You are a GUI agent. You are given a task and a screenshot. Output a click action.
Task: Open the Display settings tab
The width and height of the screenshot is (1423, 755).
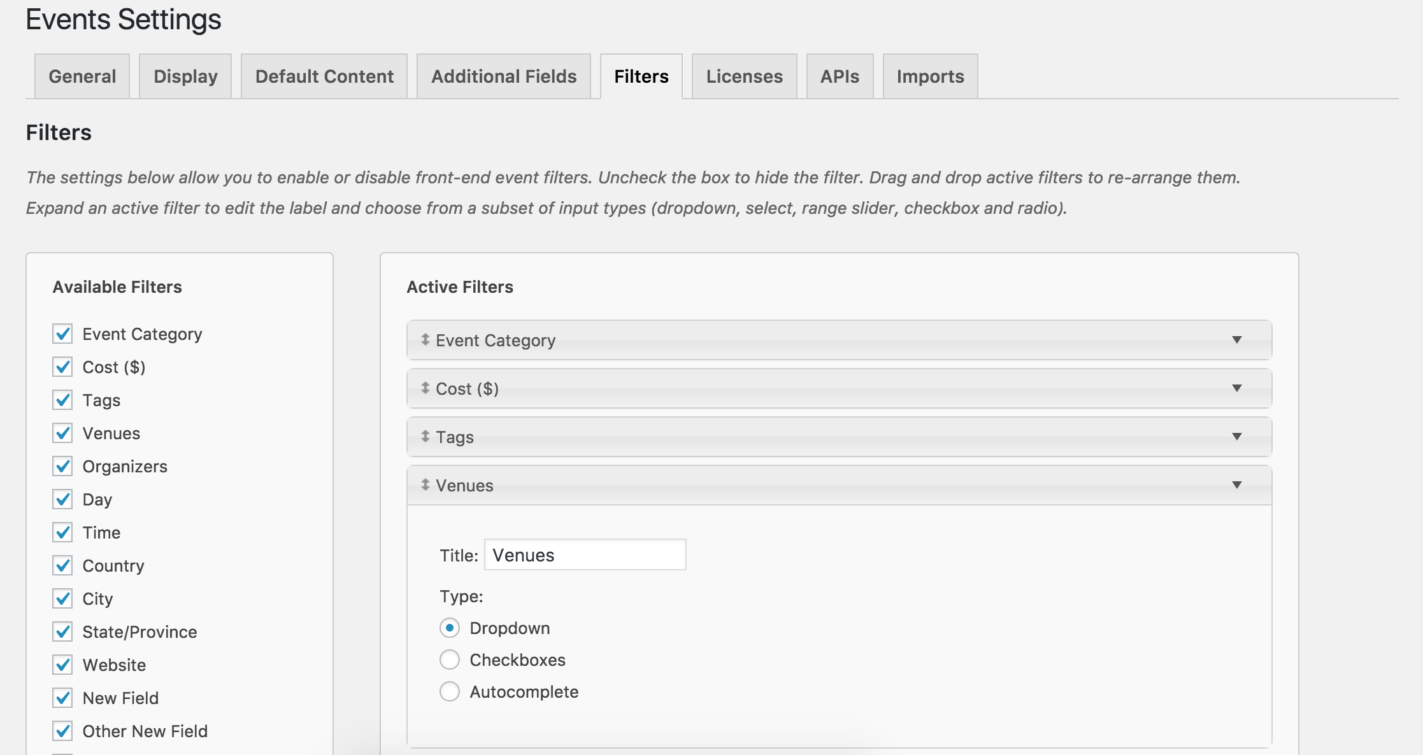(185, 76)
